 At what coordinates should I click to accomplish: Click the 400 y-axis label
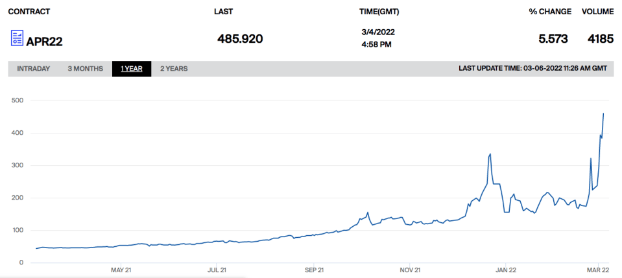[x=19, y=133]
